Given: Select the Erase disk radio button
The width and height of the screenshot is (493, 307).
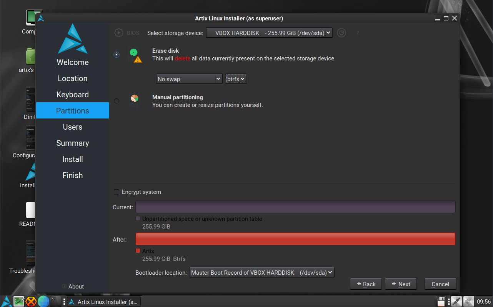Looking at the screenshot, I should [117, 55].
